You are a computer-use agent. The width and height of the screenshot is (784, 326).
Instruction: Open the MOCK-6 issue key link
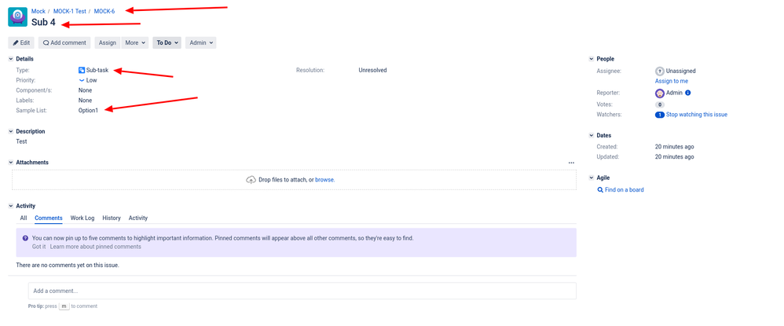104,11
